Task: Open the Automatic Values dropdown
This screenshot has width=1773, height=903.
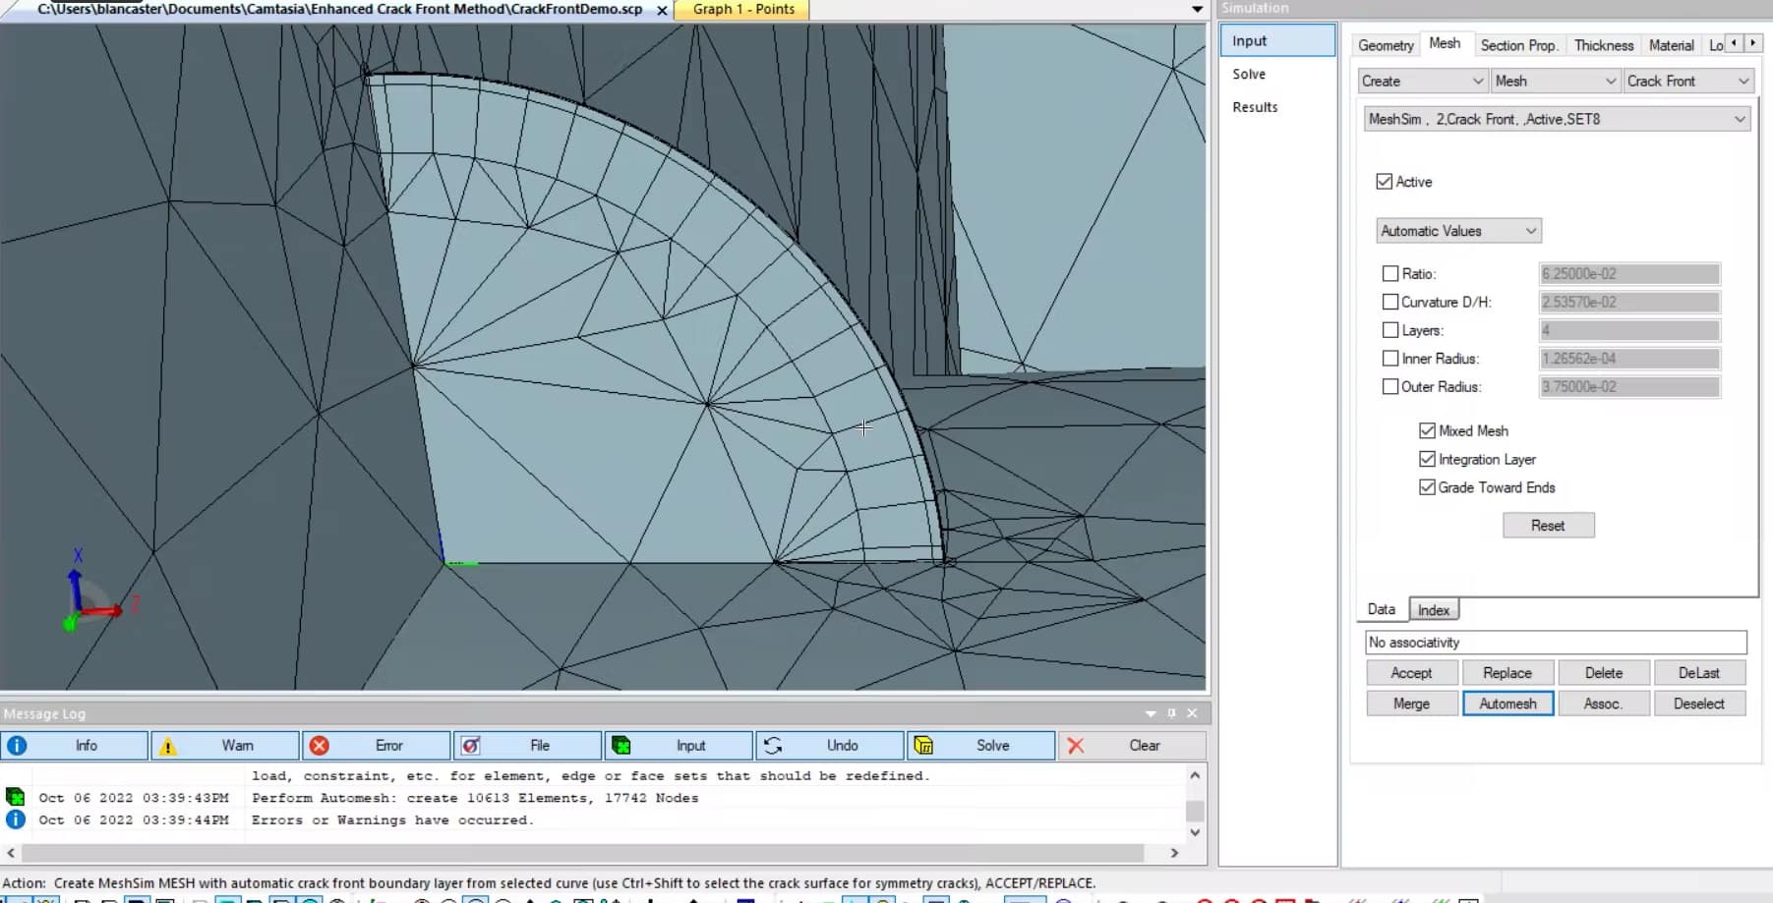Action: [1531, 230]
